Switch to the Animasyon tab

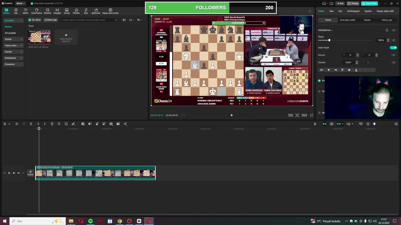pyautogui.click(x=353, y=11)
